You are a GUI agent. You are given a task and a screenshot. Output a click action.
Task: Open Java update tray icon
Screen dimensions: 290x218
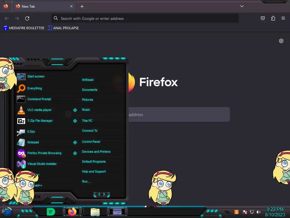pos(236,212)
